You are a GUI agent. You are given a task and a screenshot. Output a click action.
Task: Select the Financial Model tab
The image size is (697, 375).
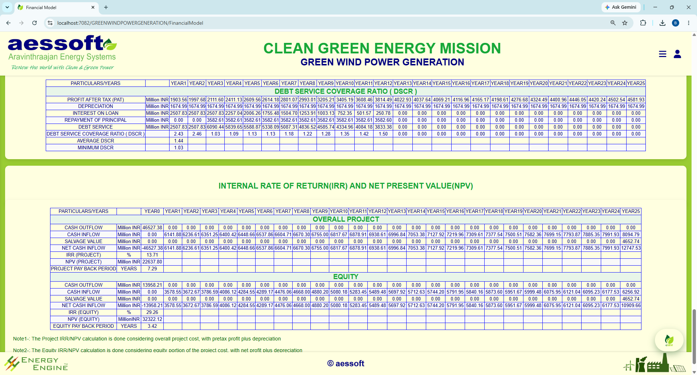[56, 7]
